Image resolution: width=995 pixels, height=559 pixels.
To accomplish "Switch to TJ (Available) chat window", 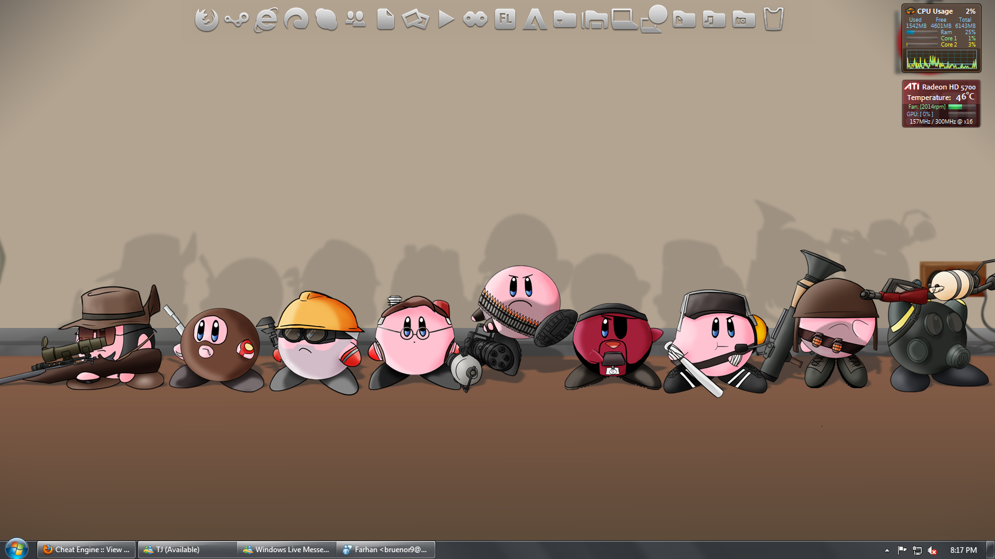I will coord(187,550).
